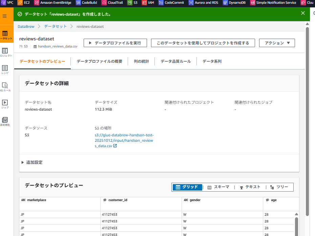Select 列の統計 tab
The image size is (315, 236).
(142, 61)
